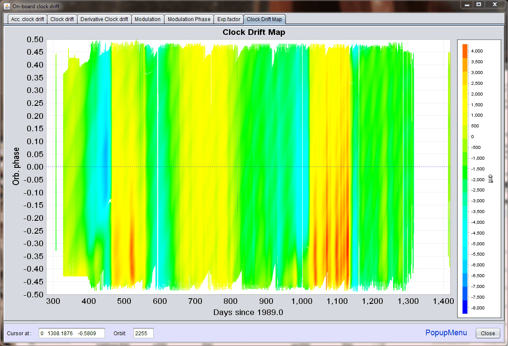Maximize the On-board clock drift window
Viewport: 508px width, 346px height.
[479, 5]
